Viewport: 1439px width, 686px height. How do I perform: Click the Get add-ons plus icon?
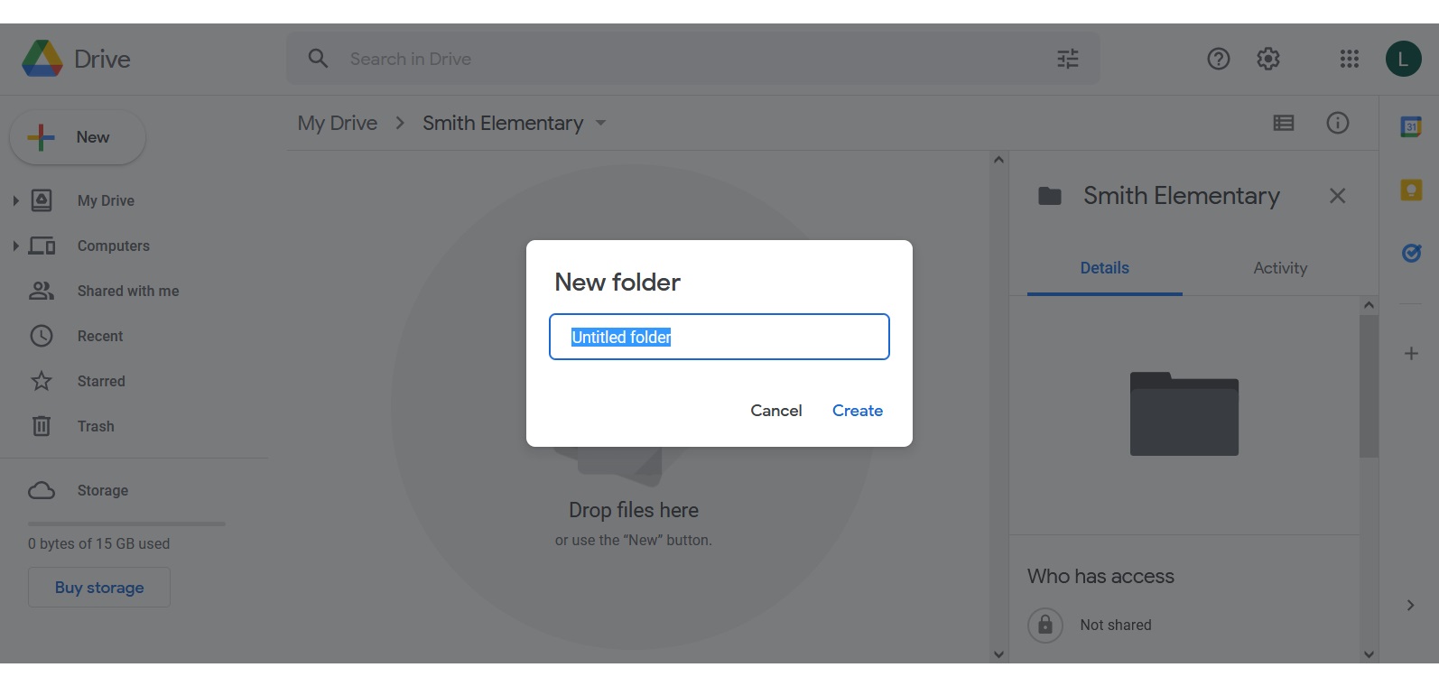click(1411, 354)
